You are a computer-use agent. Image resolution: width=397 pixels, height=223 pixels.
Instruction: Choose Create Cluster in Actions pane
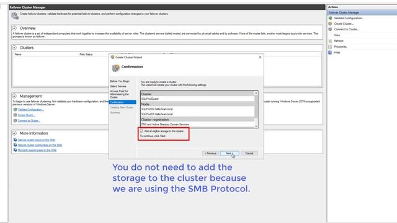point(344,24)
